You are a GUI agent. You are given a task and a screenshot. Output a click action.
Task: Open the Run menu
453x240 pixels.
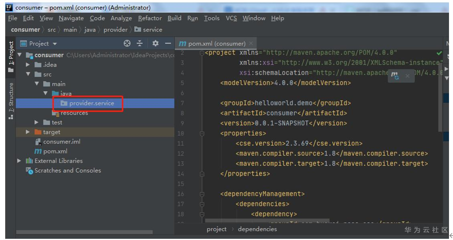[x=193, y=18]
